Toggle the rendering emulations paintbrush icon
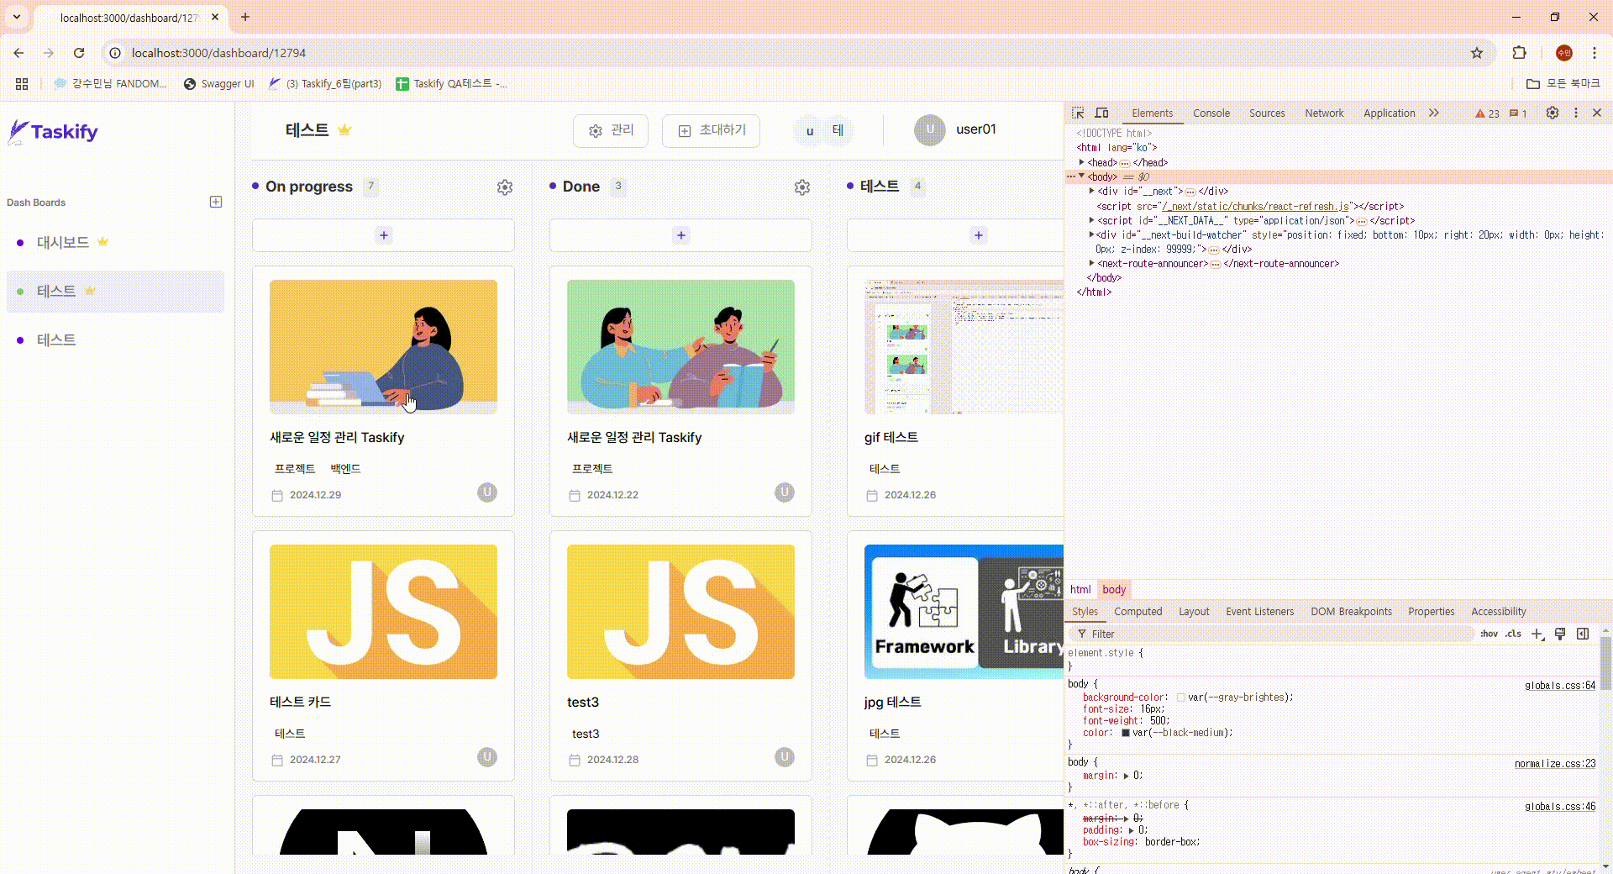Image resolution: width=1613 pixels, height=874 pixels. 1560,634
